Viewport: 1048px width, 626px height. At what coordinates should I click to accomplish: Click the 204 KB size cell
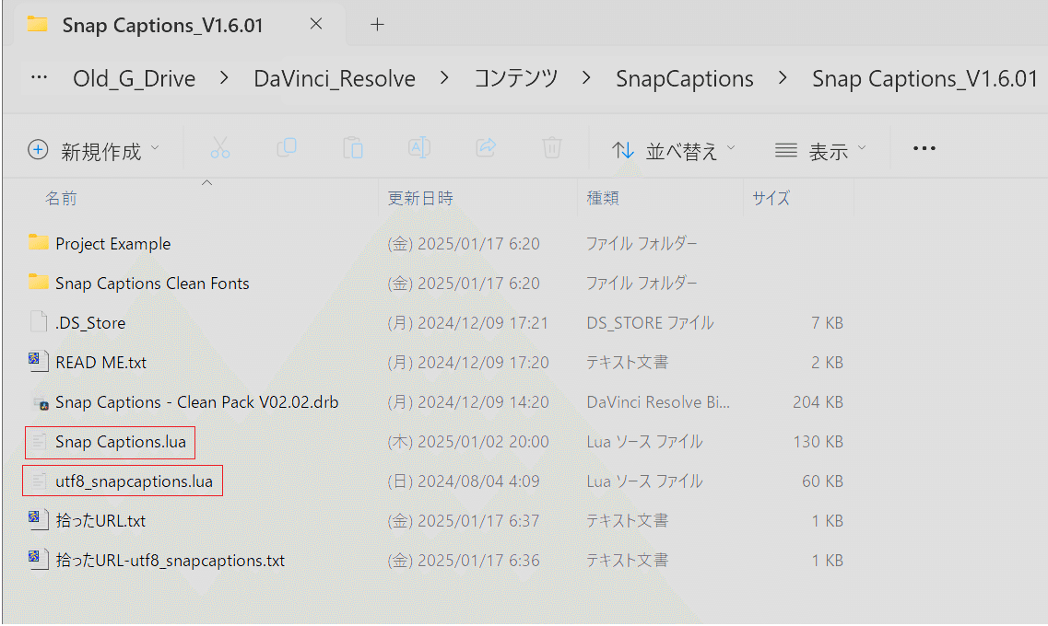click(818, 401)
